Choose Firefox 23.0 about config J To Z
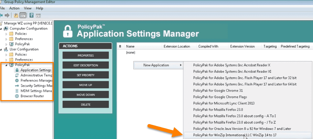 [247, 122]
